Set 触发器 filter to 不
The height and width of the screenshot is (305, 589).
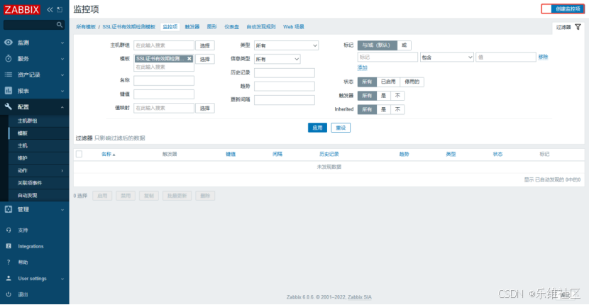click(x=398, y=96)
